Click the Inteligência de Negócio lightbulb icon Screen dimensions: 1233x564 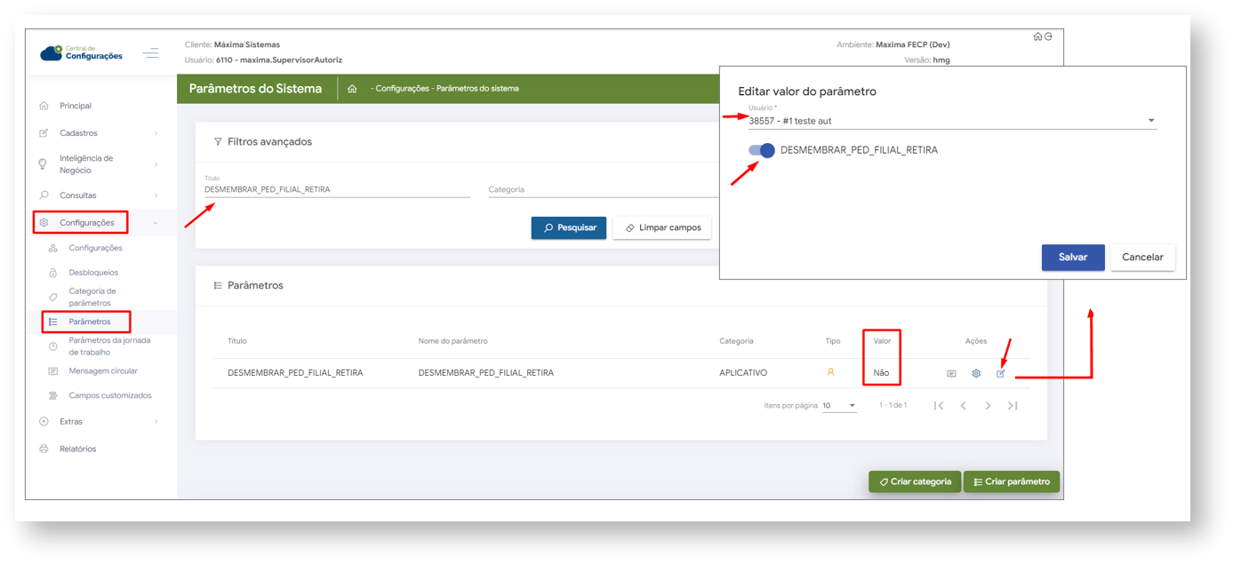click(x=43, y=164)
